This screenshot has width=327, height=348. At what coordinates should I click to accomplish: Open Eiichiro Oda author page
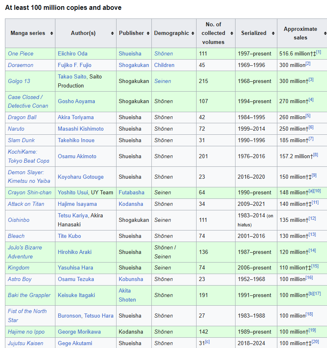coord(73,54)
